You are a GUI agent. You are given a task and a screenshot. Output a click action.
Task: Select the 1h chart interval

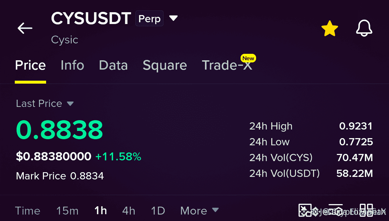tap(100, 211)
